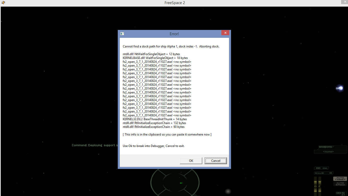Click the countermeasures CM. counter

click(322, 168)
